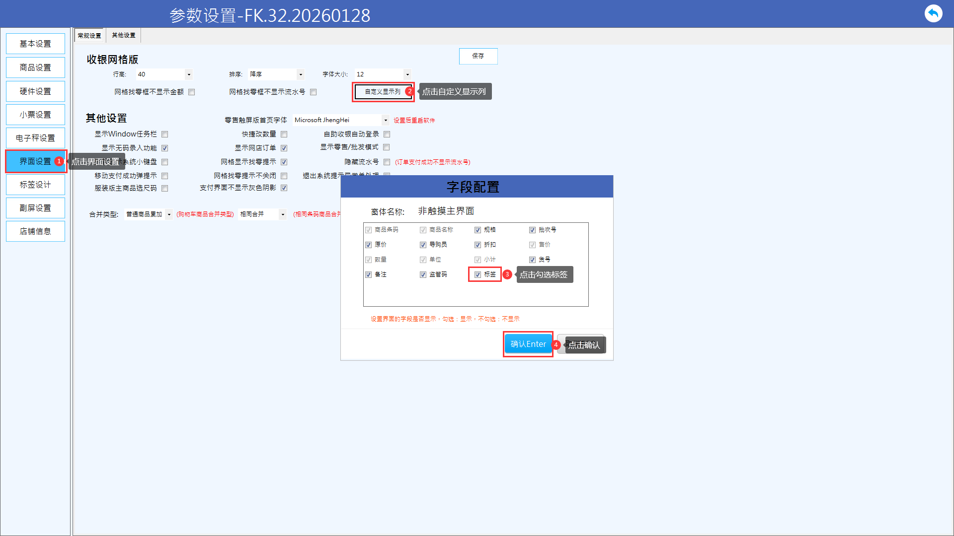Expand the 字体大小 dropdown

pos(407,74)
